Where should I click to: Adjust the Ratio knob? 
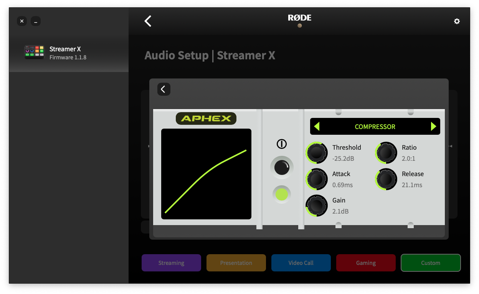tap(386, 152)
